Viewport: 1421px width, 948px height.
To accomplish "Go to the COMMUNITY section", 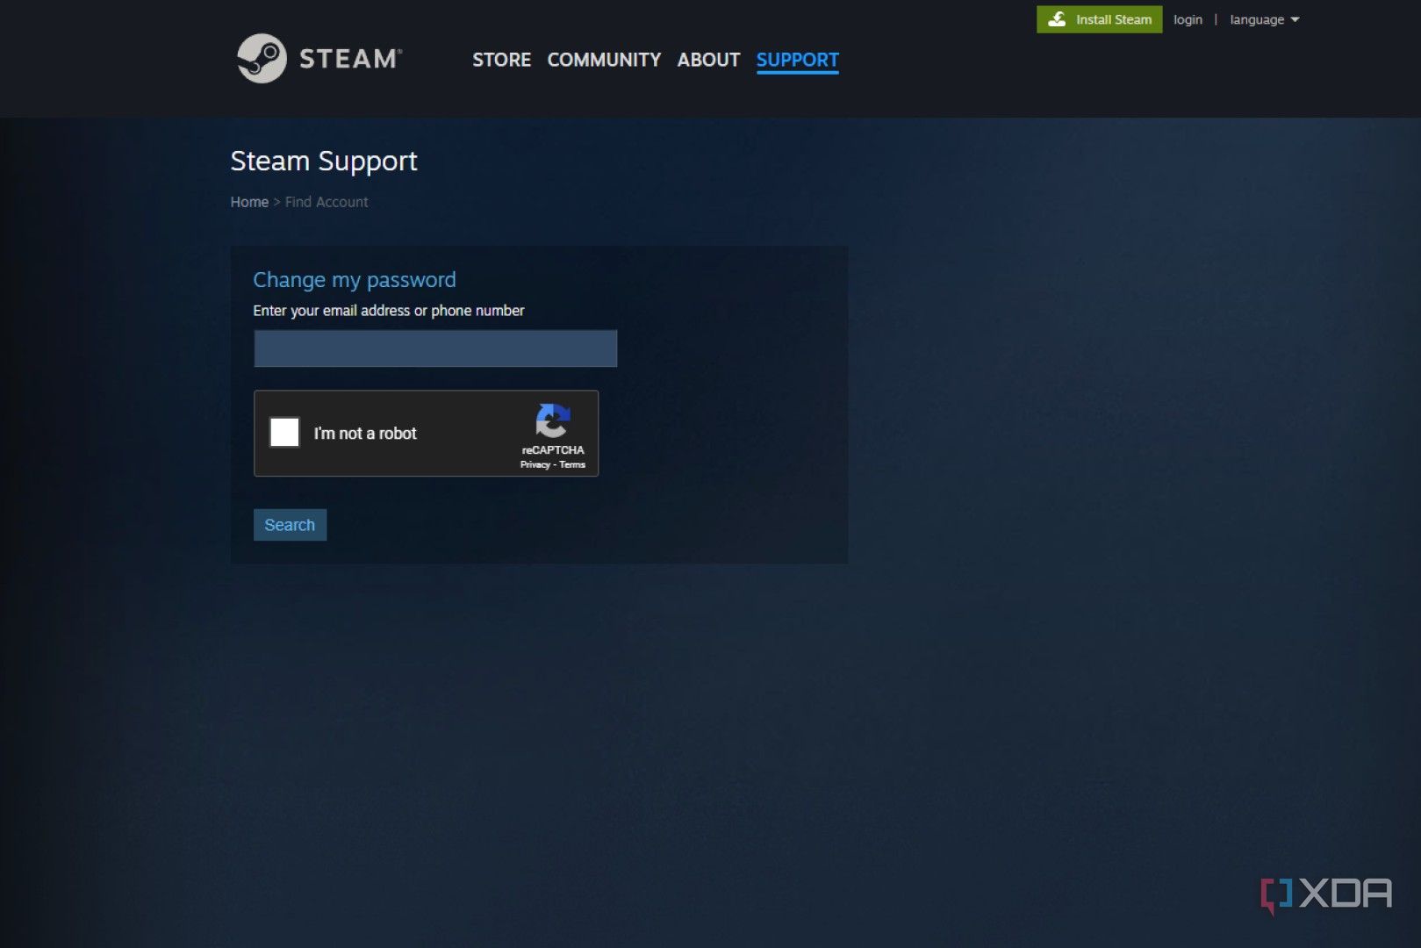I will click(604, 60).
